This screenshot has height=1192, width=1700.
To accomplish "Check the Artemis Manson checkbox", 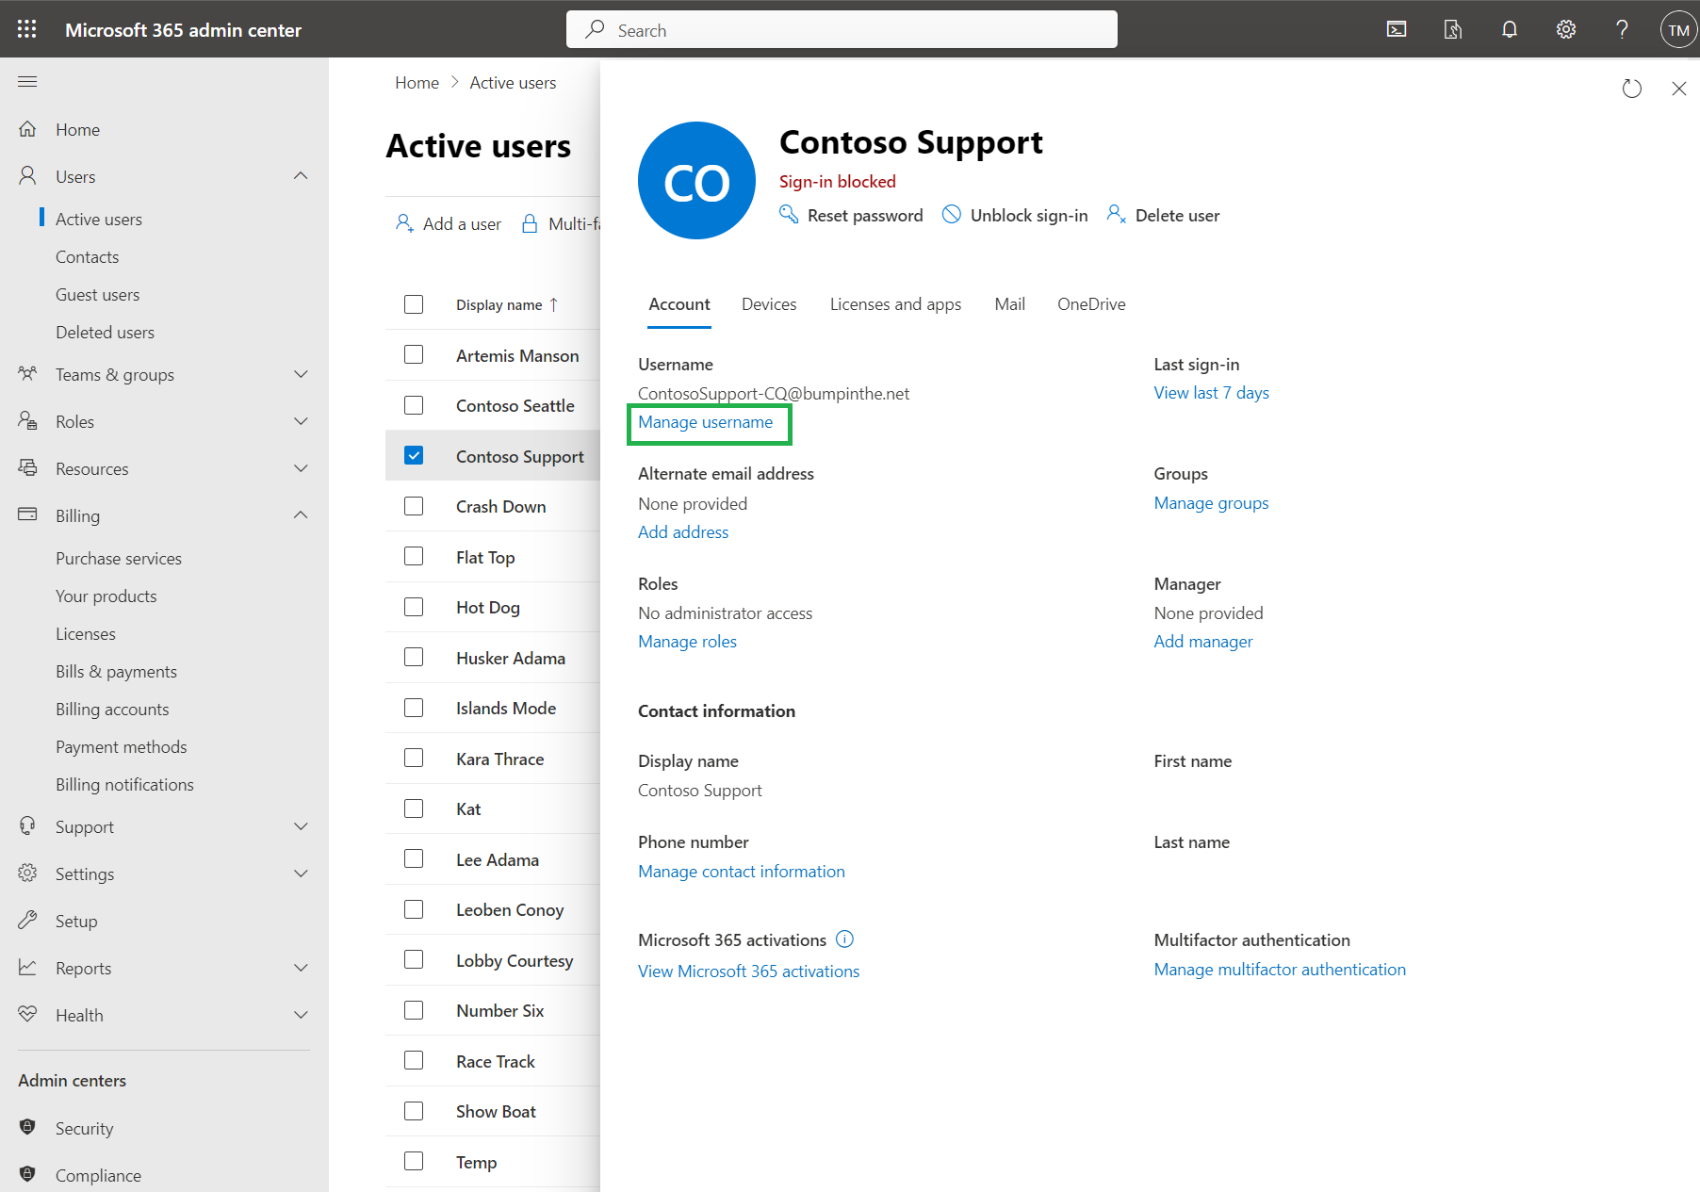I will coord(414,355).
